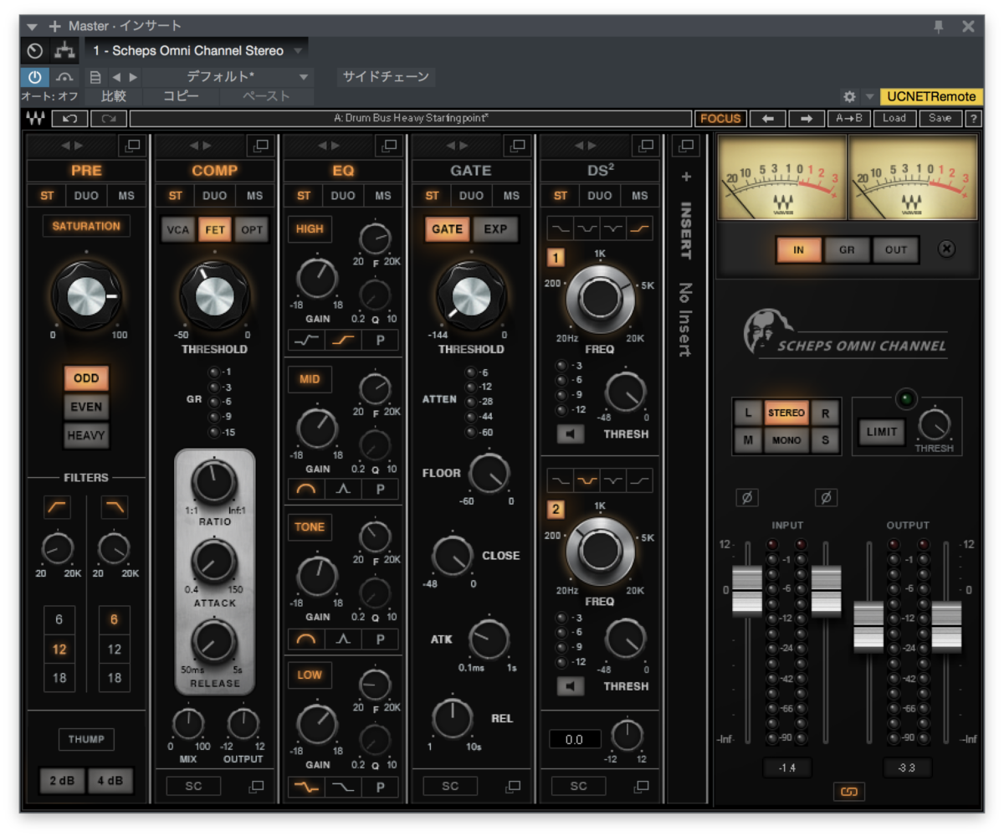Click the redo arrow in Waves toolbar

(110, 118)
